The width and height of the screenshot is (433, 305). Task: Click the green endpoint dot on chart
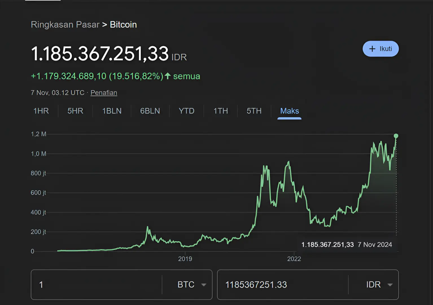396,136
